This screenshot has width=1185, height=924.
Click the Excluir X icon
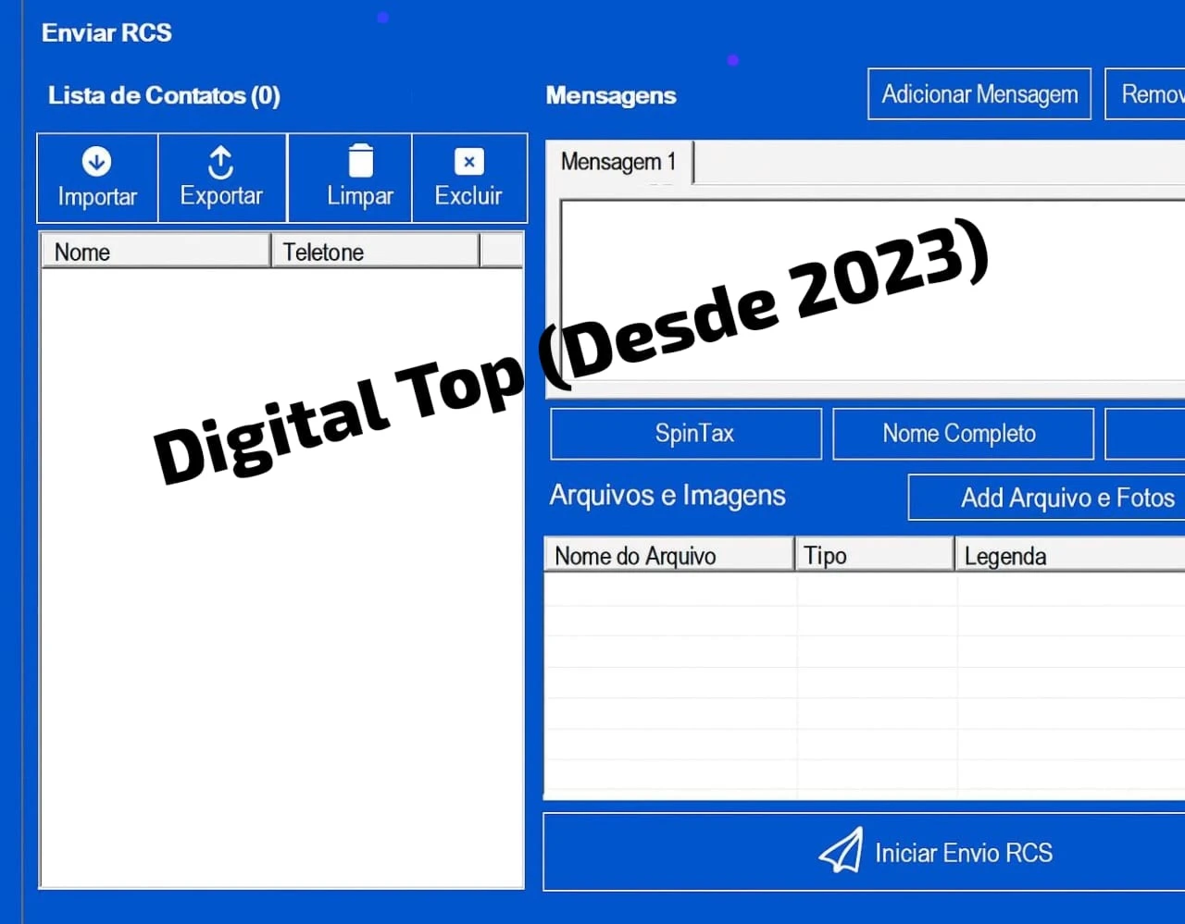click(469, 162)
